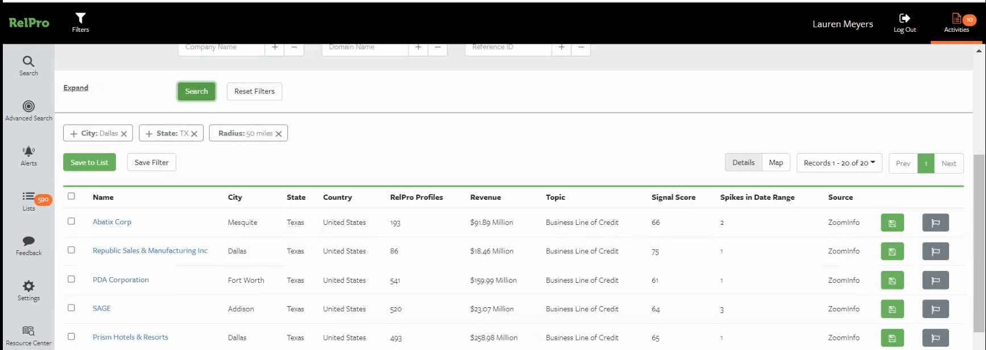This screenshot has width=986, height=350.
Task: Flag the PDA Corporation row
Action: click(x=935, y=280)
